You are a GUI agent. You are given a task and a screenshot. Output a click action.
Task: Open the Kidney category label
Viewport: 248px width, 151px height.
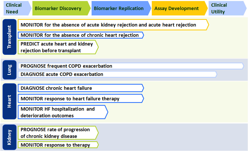(10, 137)
